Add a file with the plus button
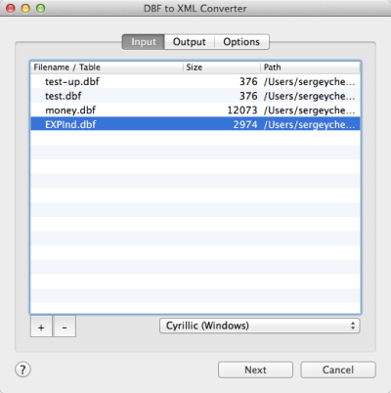Image resolution: width=391 pixels, height=393 pixels. [x=41, y=327]
